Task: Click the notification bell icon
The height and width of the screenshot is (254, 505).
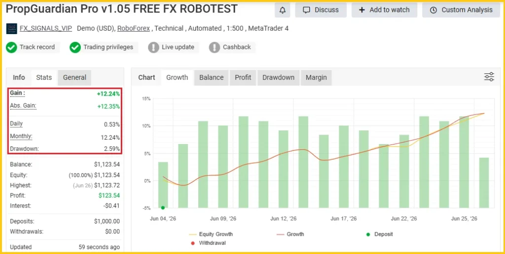Action: coord(283,10)
